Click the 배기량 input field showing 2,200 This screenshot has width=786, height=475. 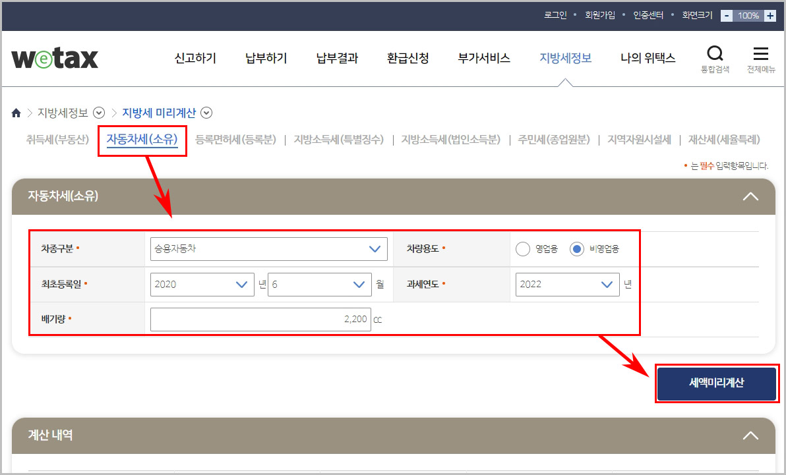pos(260,319)
